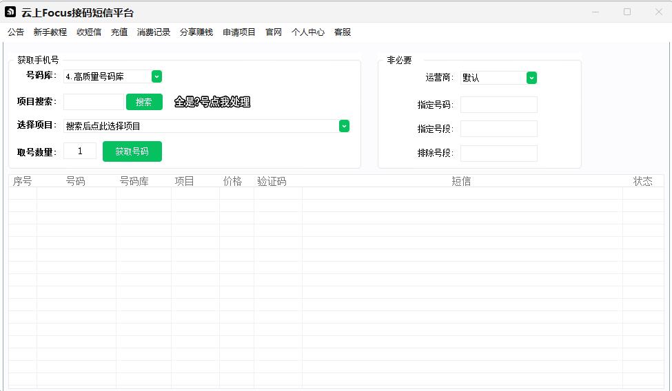Click the 申请项目 menu item
The width and height of the screenshot is (672, 391).
239,32
